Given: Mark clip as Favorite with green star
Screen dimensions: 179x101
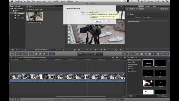Looking at the screenshot, I should coord(18,54).
